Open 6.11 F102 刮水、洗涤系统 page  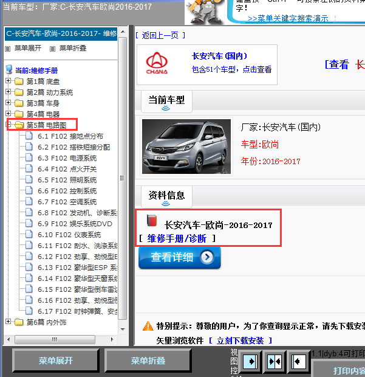click(x=77, y=246)
